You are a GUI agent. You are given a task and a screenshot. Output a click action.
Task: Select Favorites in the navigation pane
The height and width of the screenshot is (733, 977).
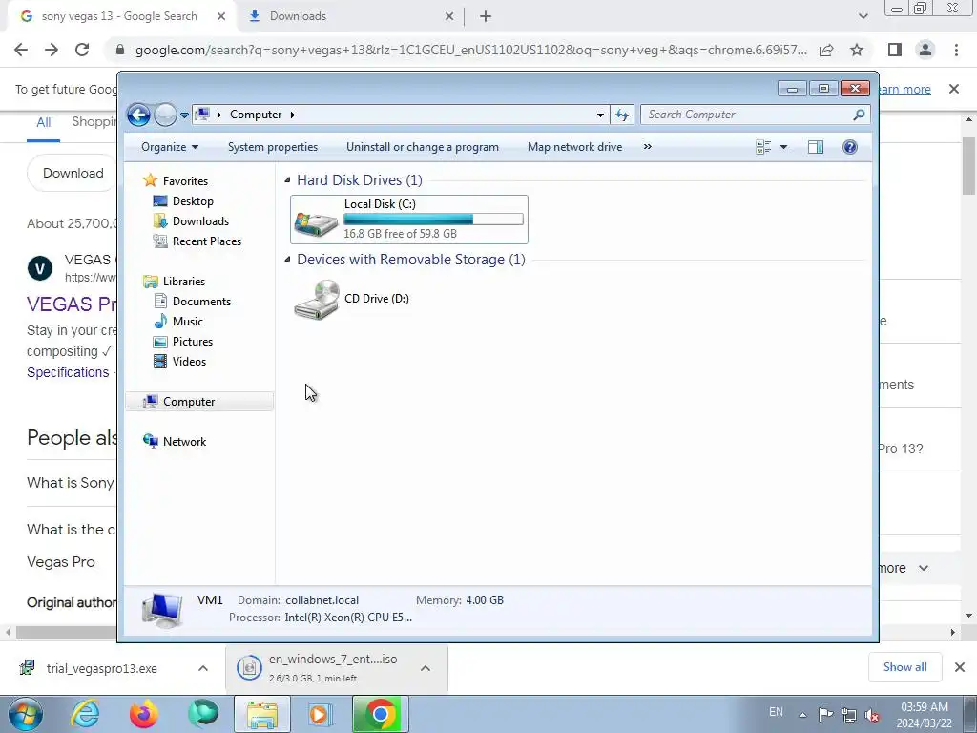pyautogui.click(x=185, y=180)
